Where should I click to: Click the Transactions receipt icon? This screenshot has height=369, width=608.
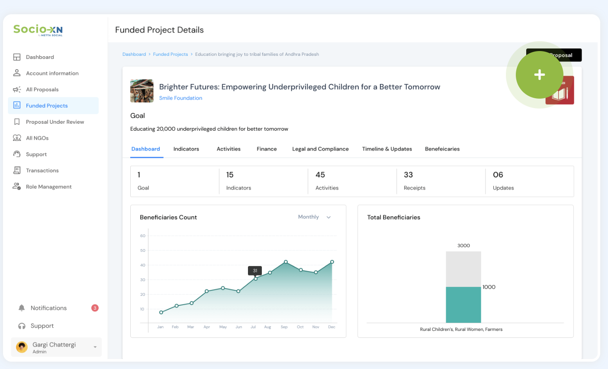click(x=17, y=170)
